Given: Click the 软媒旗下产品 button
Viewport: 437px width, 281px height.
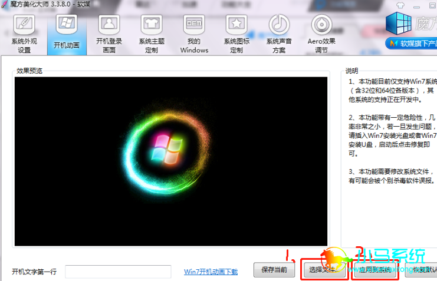Looking at the screenshot, I should 412,44.
